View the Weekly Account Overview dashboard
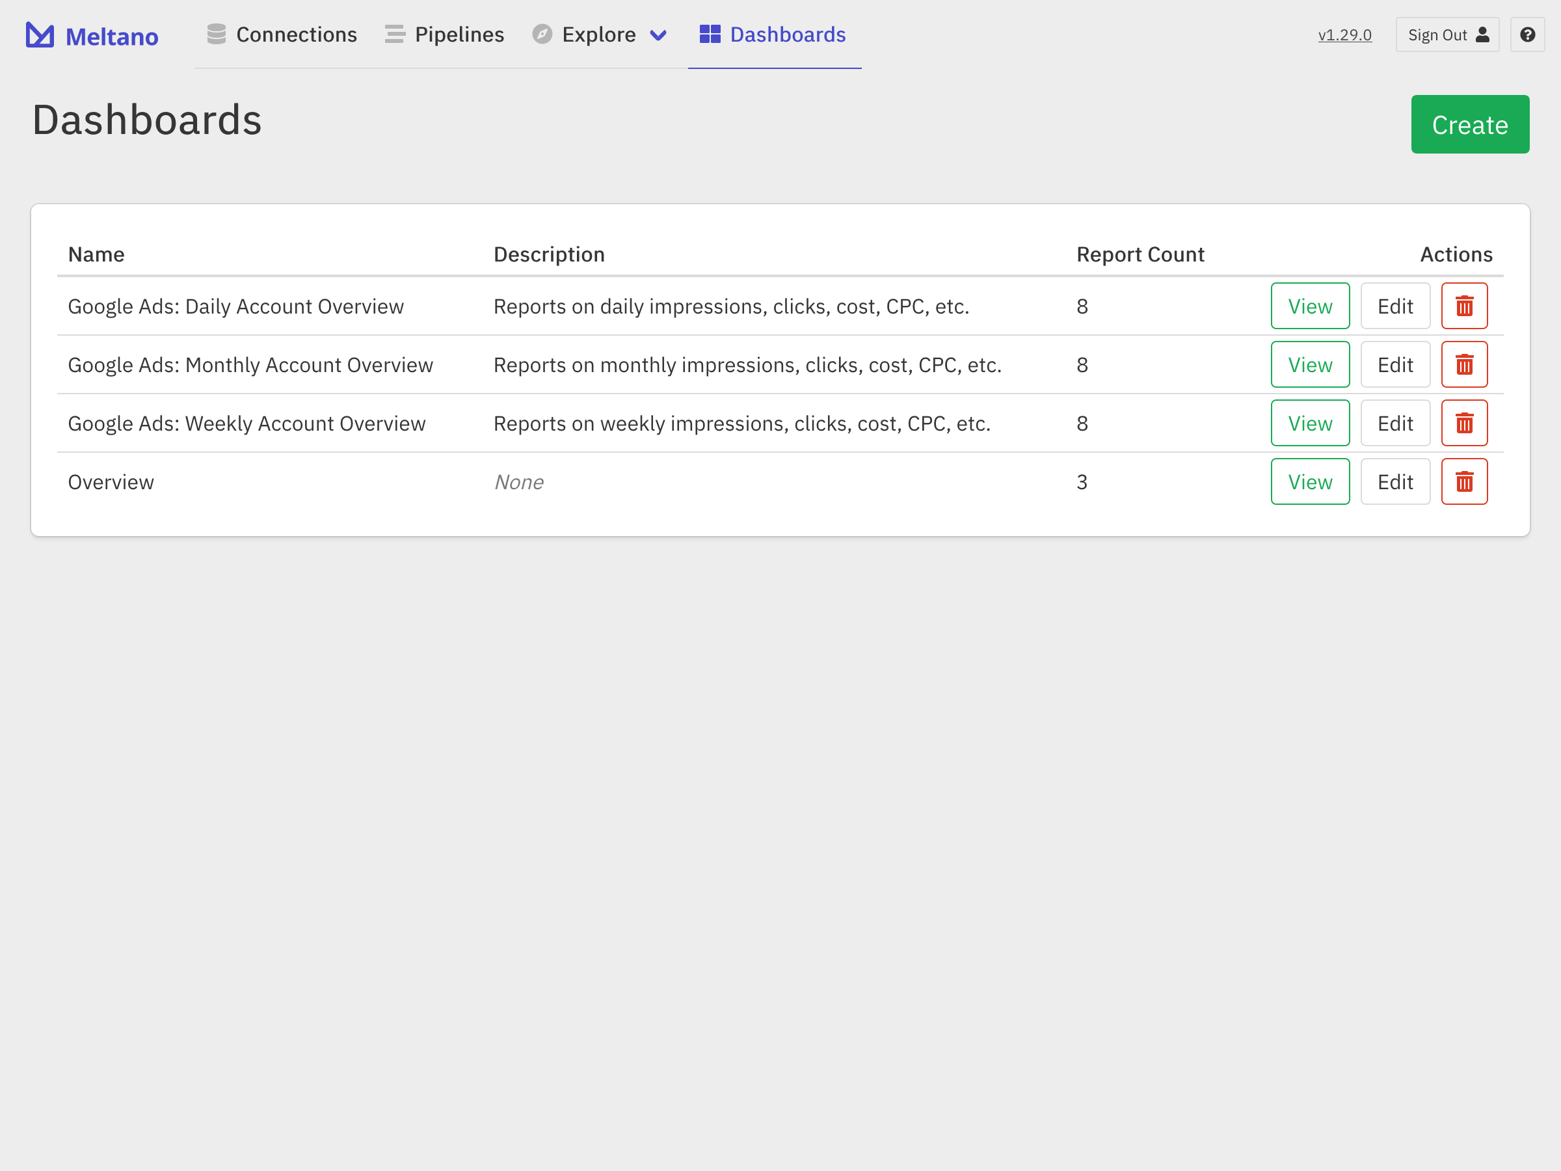Screen dimensions: 1561x1171 (1310, 424)
